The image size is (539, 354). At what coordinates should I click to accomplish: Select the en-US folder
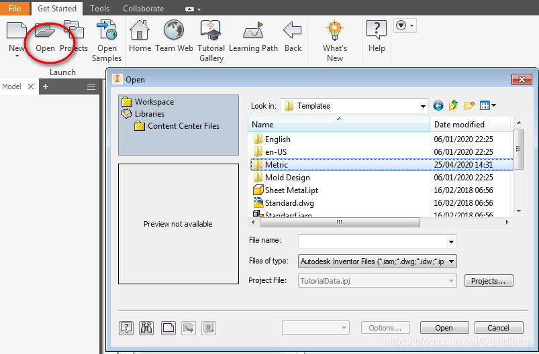click(276, 152)
